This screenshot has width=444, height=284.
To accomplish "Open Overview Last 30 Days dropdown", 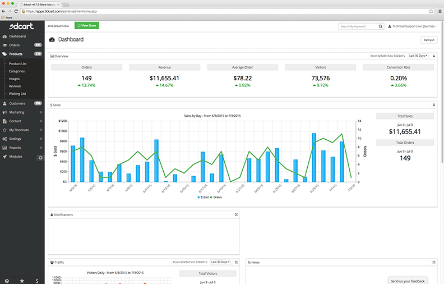I will pyautogui.click(x=418, y=56).
